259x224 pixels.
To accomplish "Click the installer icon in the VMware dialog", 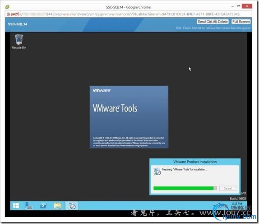I will point(157,172).
